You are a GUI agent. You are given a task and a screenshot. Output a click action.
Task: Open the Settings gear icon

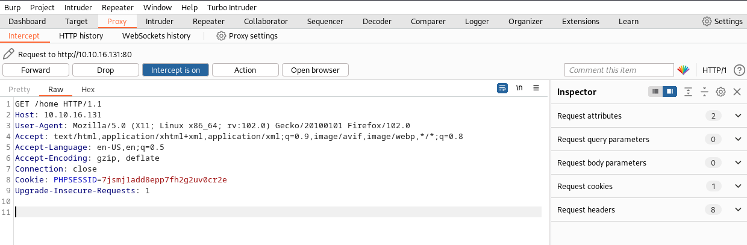coord(707,21)
